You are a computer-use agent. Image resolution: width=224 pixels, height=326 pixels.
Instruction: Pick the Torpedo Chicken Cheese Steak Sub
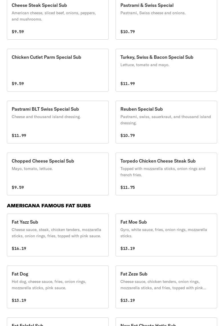[166, 174]
